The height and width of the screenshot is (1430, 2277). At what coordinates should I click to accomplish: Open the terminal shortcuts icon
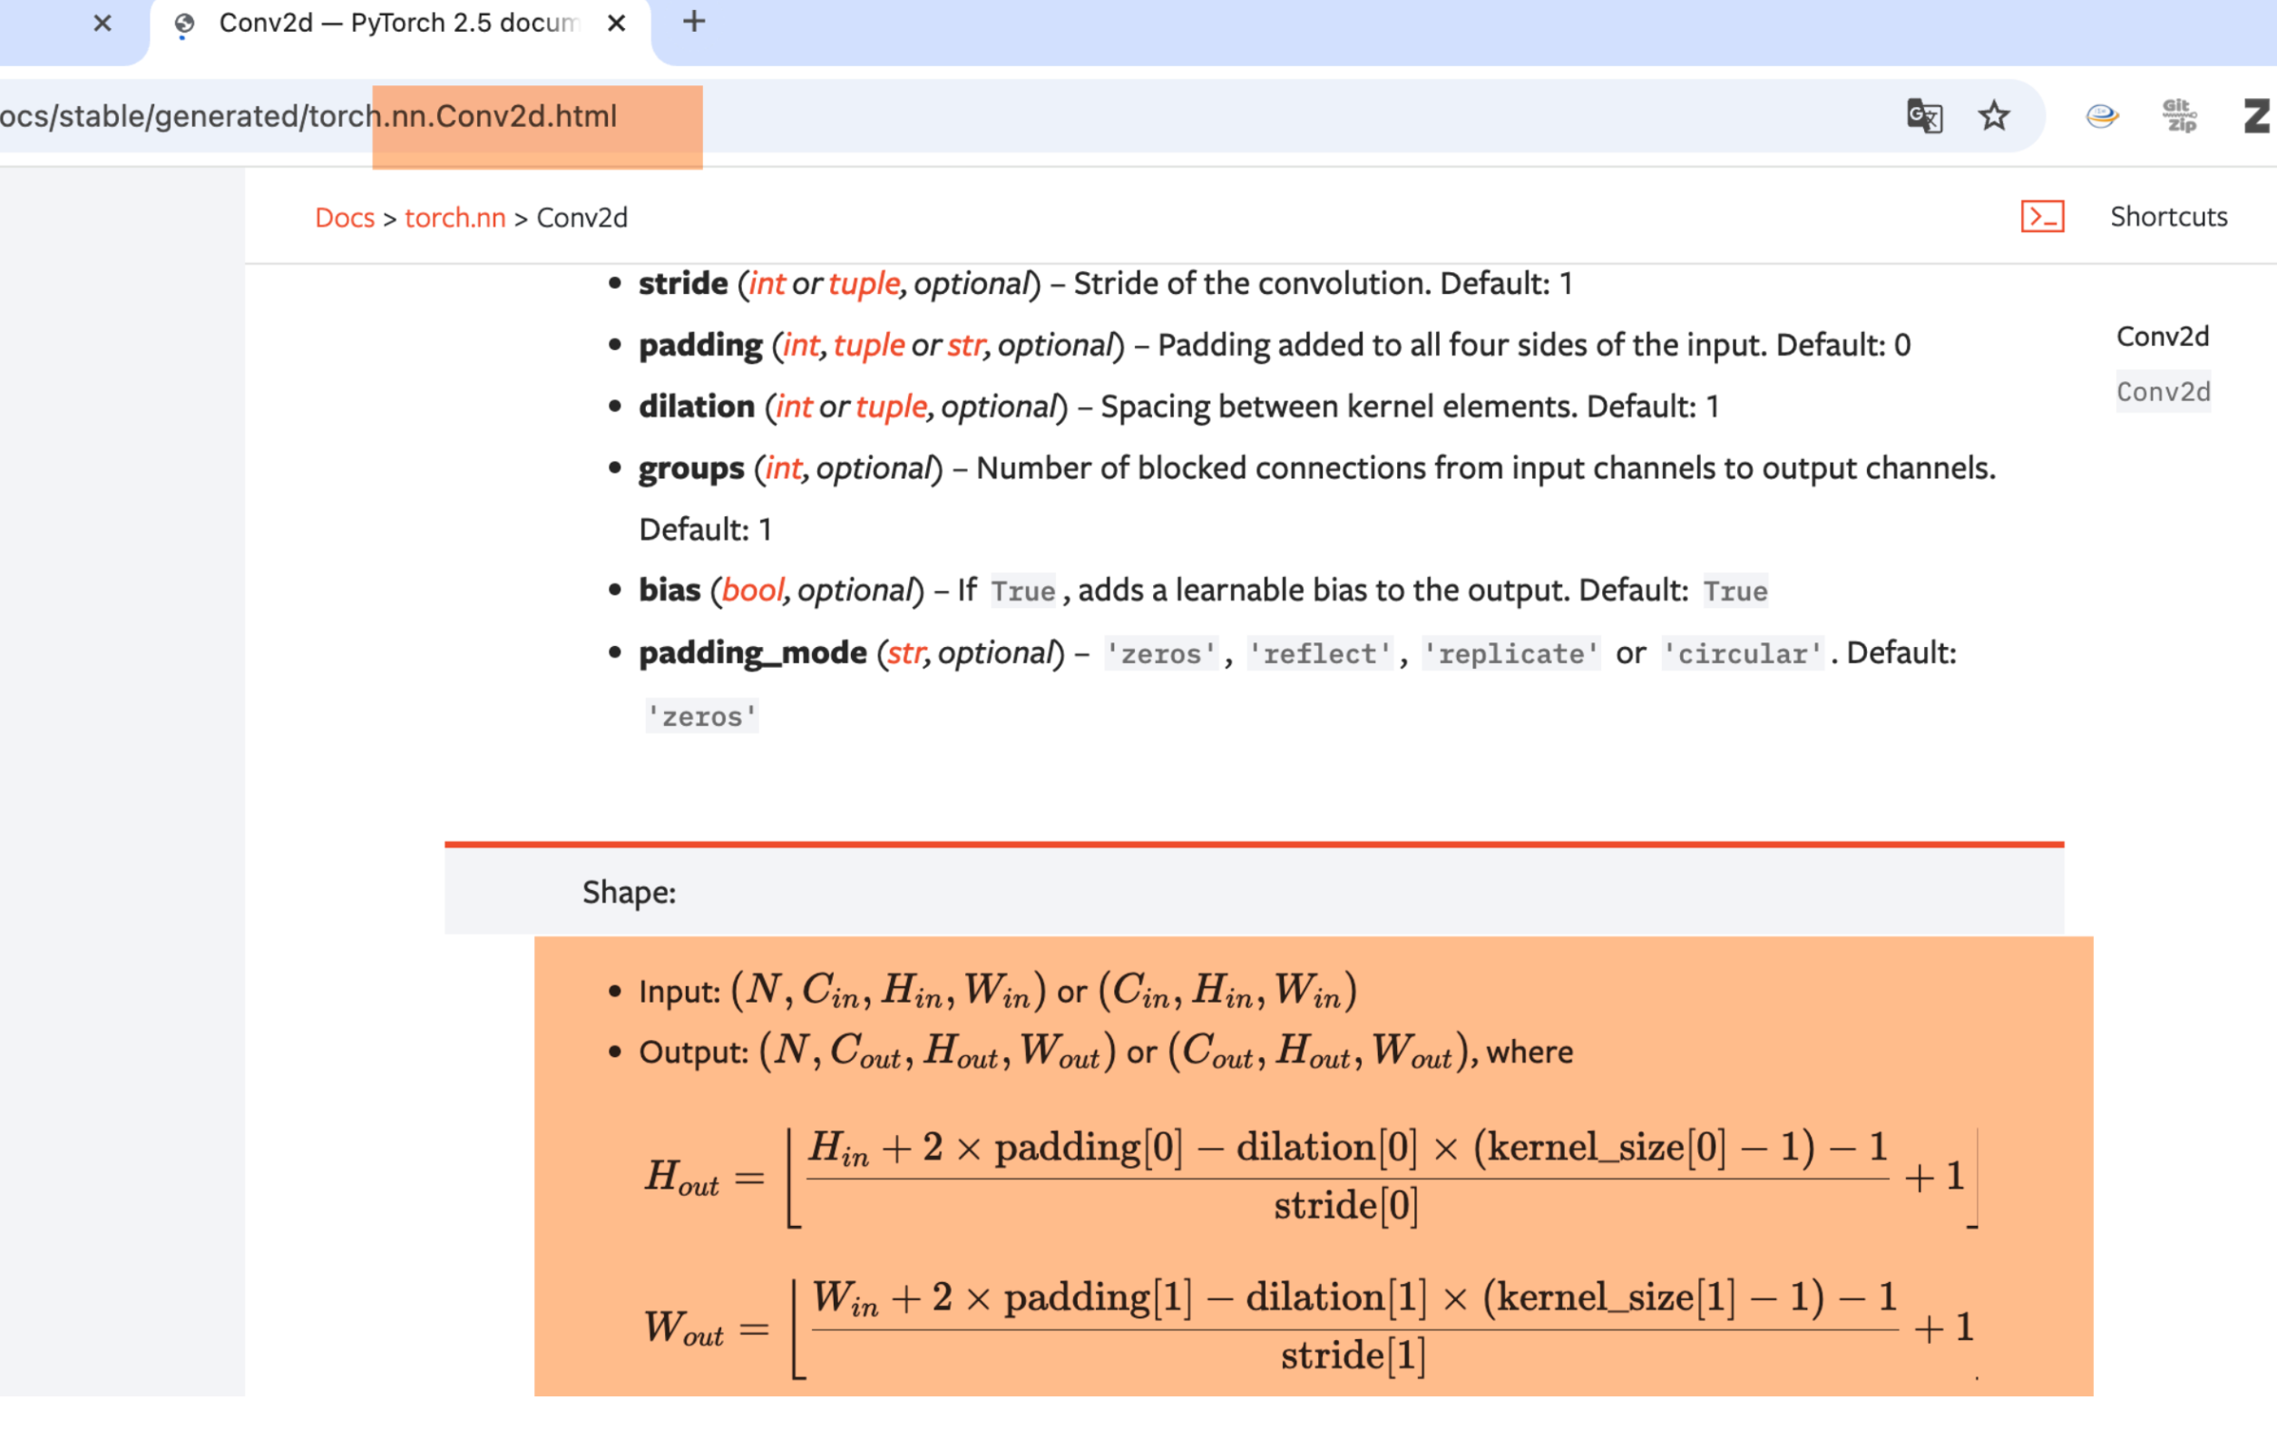(x=2042, y=217)
